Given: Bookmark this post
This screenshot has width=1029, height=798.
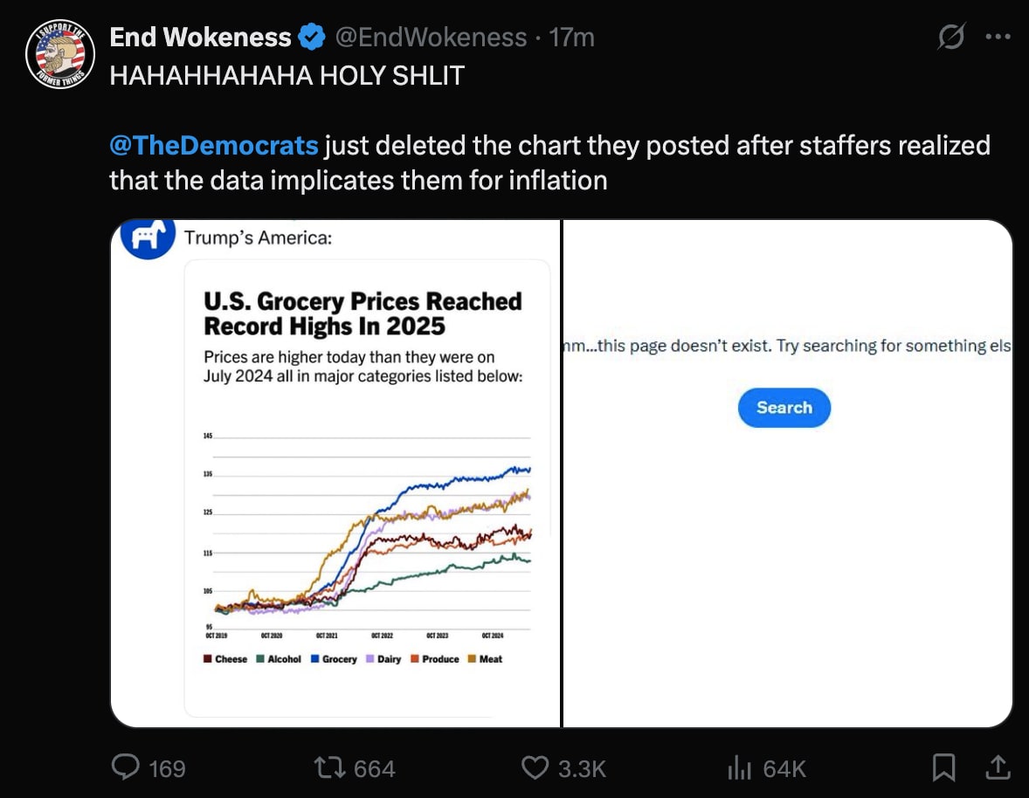Looking at the screenshot, I should 943,767.
